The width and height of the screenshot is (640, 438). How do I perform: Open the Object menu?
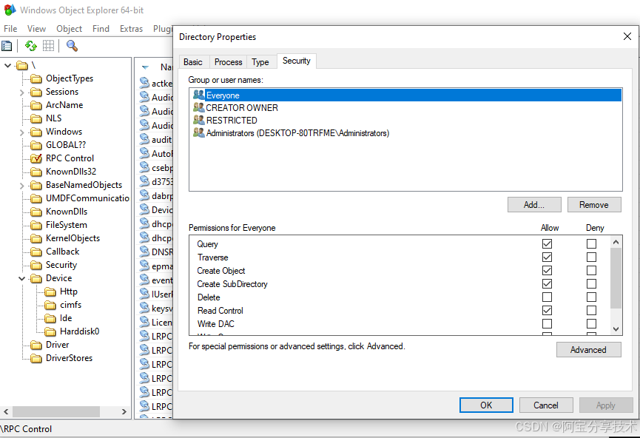[69, 29]
